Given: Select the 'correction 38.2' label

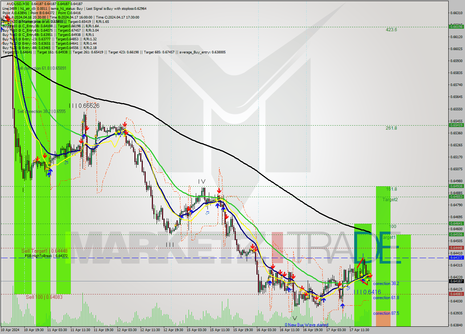Looking at the screenshot, I should click(386, 284).
